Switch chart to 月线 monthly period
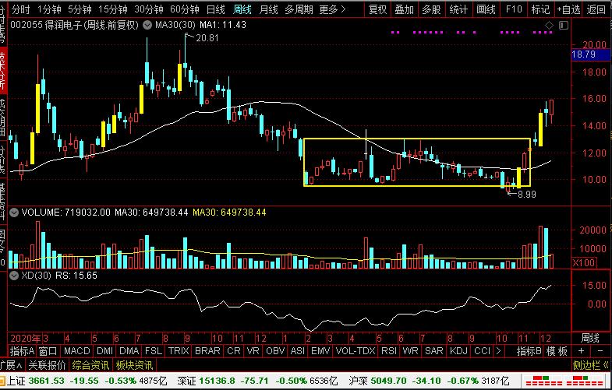This screenshot has width=612, height=390. coord(268,9)
